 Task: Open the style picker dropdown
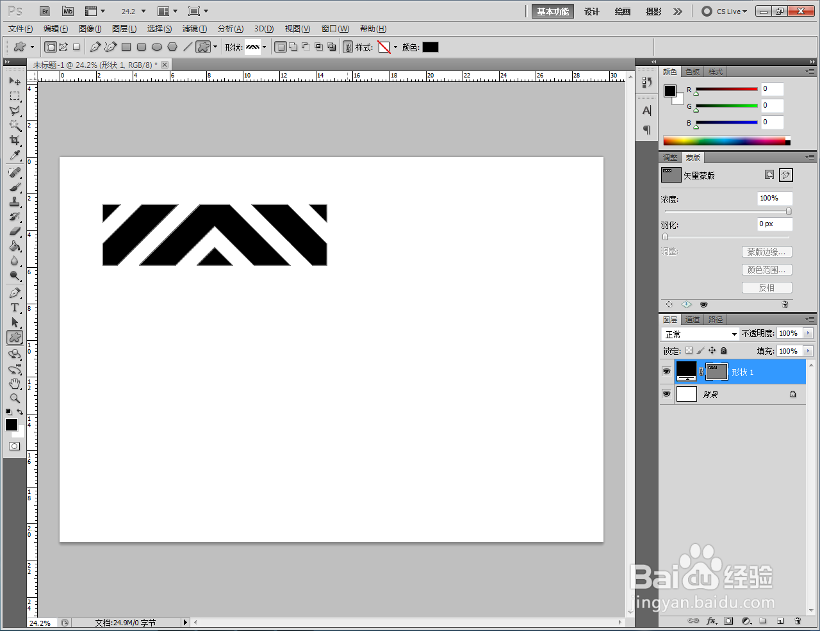pyautogui.click(x=395, y=47)
